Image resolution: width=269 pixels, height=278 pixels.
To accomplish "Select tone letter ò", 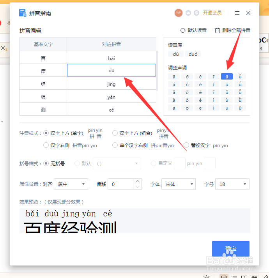I will tap(187, 100).
